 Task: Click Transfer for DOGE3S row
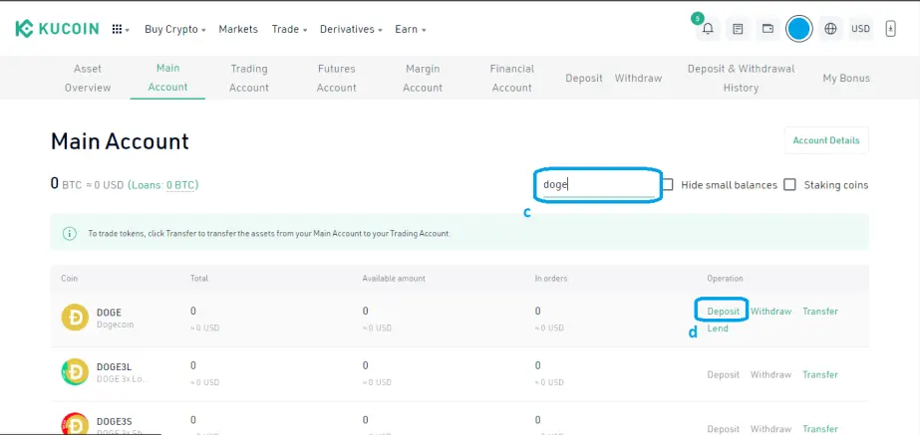click(x=820, y=429)
